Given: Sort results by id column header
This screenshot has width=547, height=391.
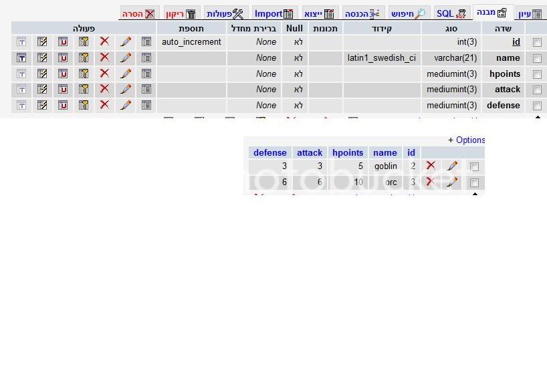Looking at the screenshot, I should [411, 153].
